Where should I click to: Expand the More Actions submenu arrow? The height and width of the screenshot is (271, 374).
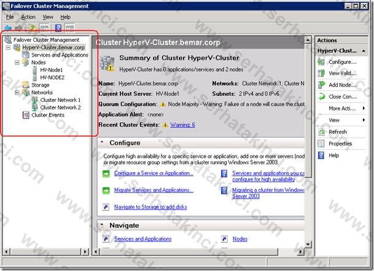click(x=364, y=108)
